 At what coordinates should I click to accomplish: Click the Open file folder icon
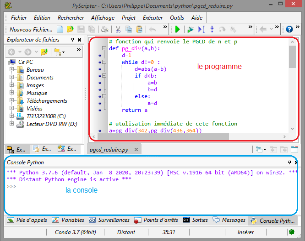click(70, 30)
